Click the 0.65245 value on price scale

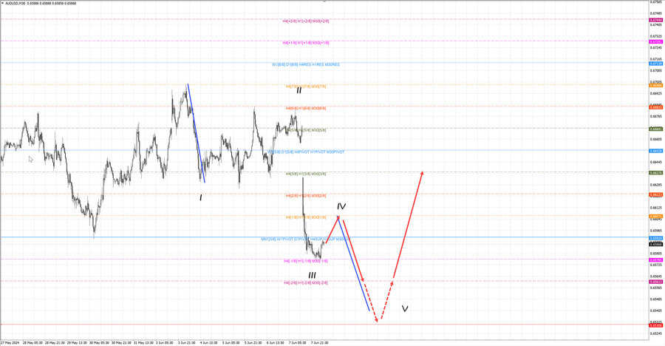655,333
